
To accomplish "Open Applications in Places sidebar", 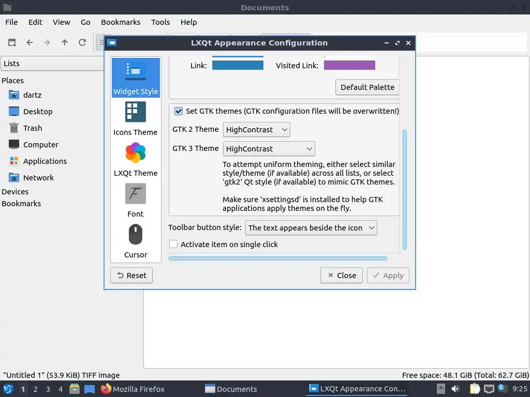I will click(x=37, y=161).
